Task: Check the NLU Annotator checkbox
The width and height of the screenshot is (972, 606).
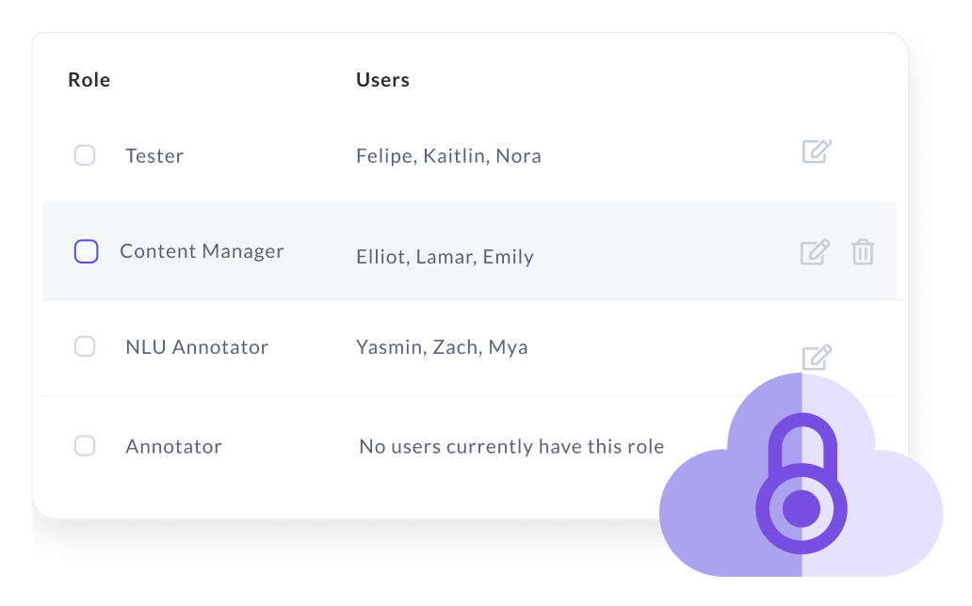Action: coord(85,346)
